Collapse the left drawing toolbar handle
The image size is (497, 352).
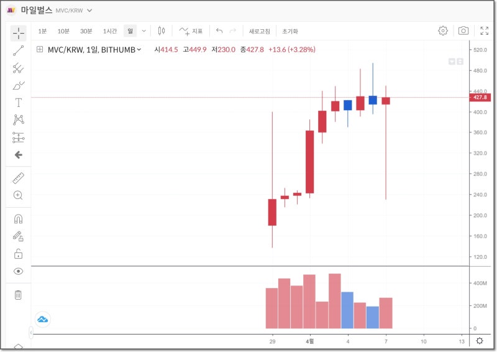point(30,333)
